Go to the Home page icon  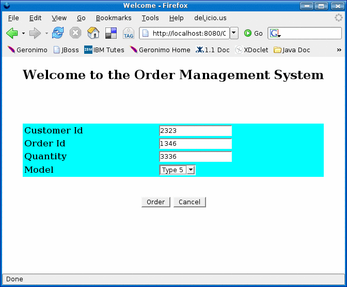pos(93,33)
